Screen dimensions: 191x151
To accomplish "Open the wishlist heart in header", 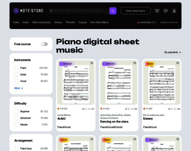I will [166, 11].
